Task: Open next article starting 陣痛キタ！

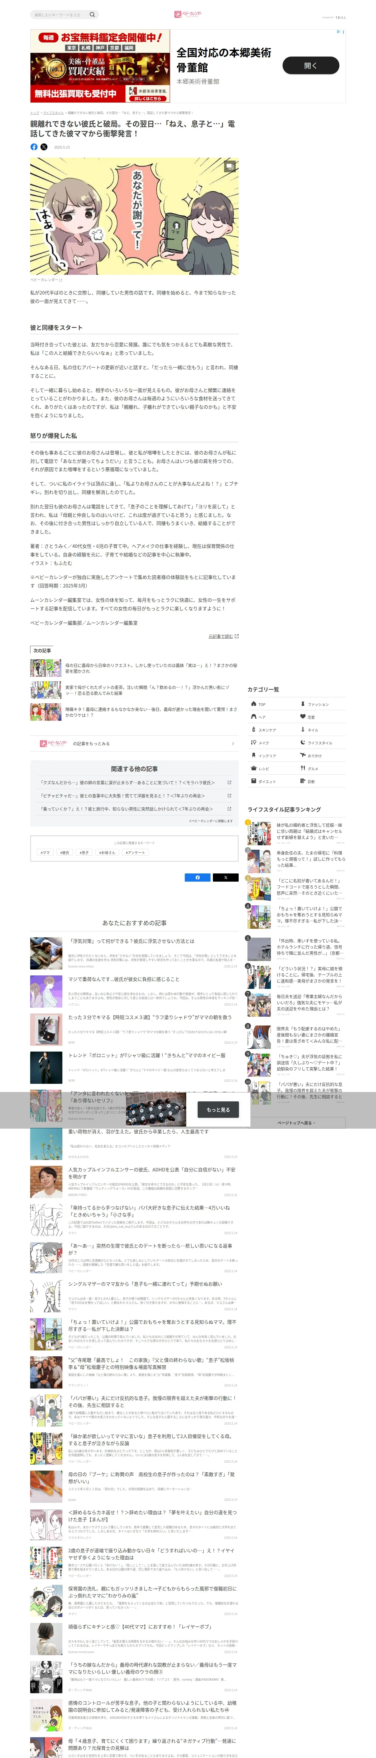Action: (134, 712)
